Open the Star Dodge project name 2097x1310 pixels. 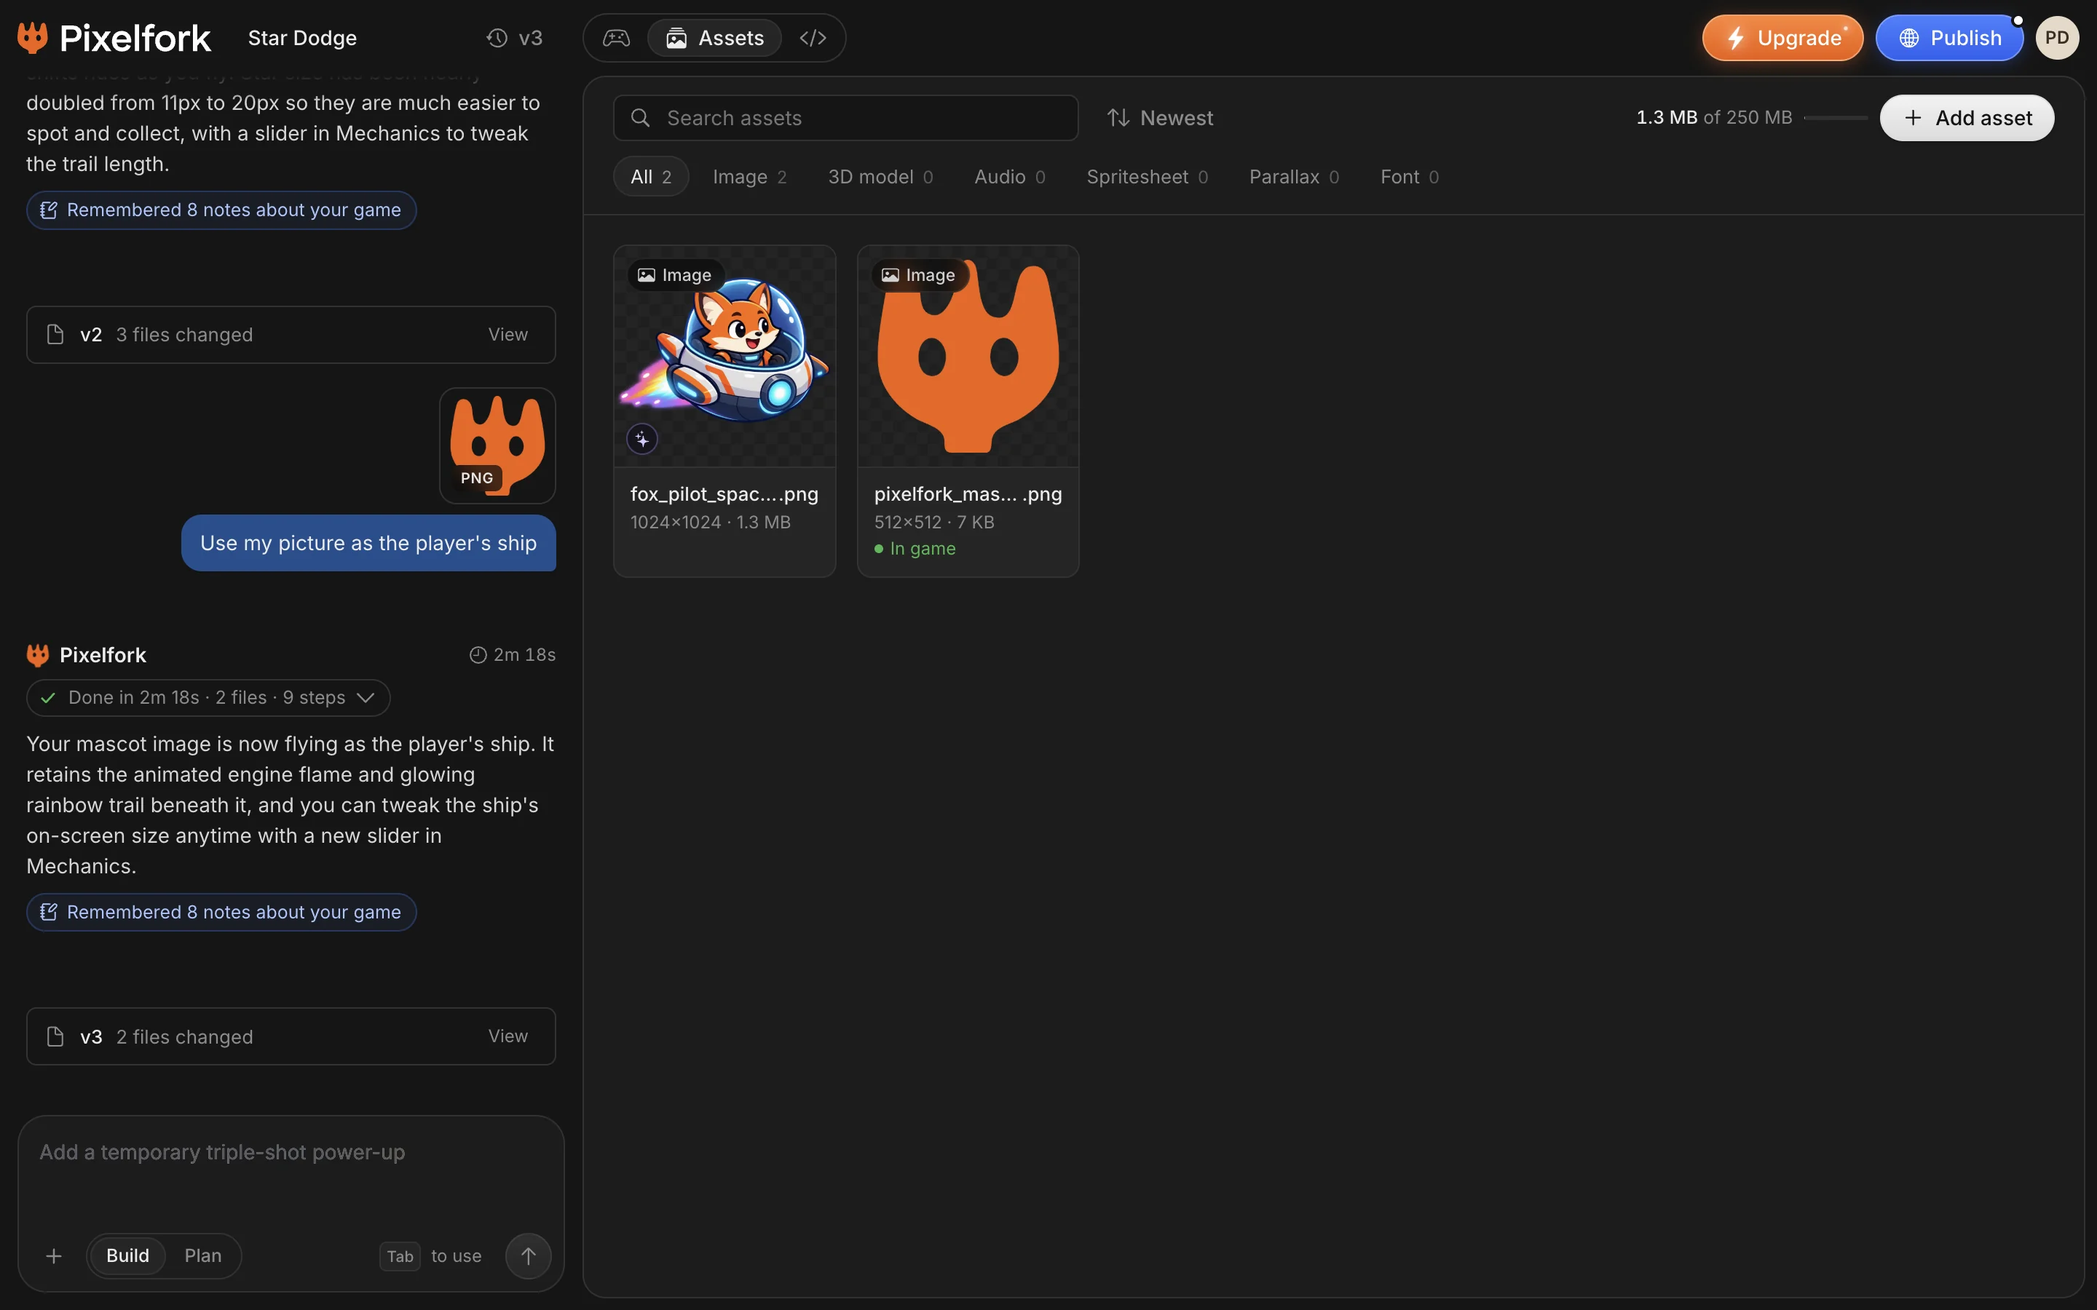(x=302, y=38)
